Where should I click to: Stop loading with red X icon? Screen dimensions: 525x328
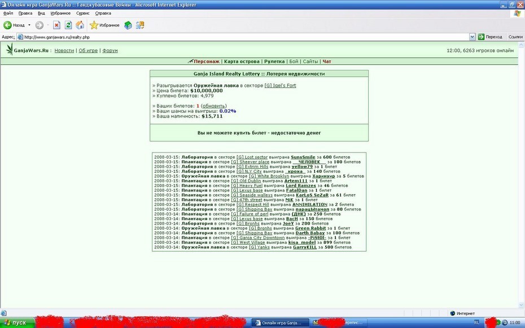click(56, 25)
